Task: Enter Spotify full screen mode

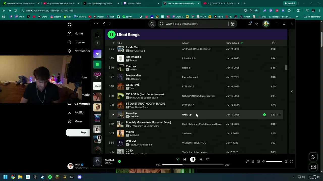Action: (291, 161)
